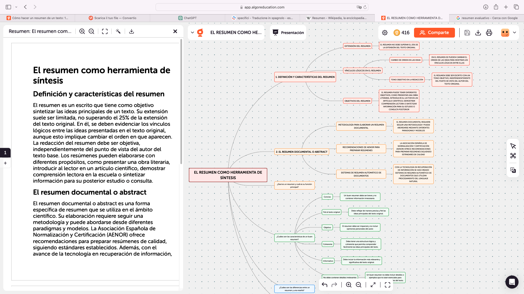
Task: Download the Resumen PDF file
Action: click(132, 31)
